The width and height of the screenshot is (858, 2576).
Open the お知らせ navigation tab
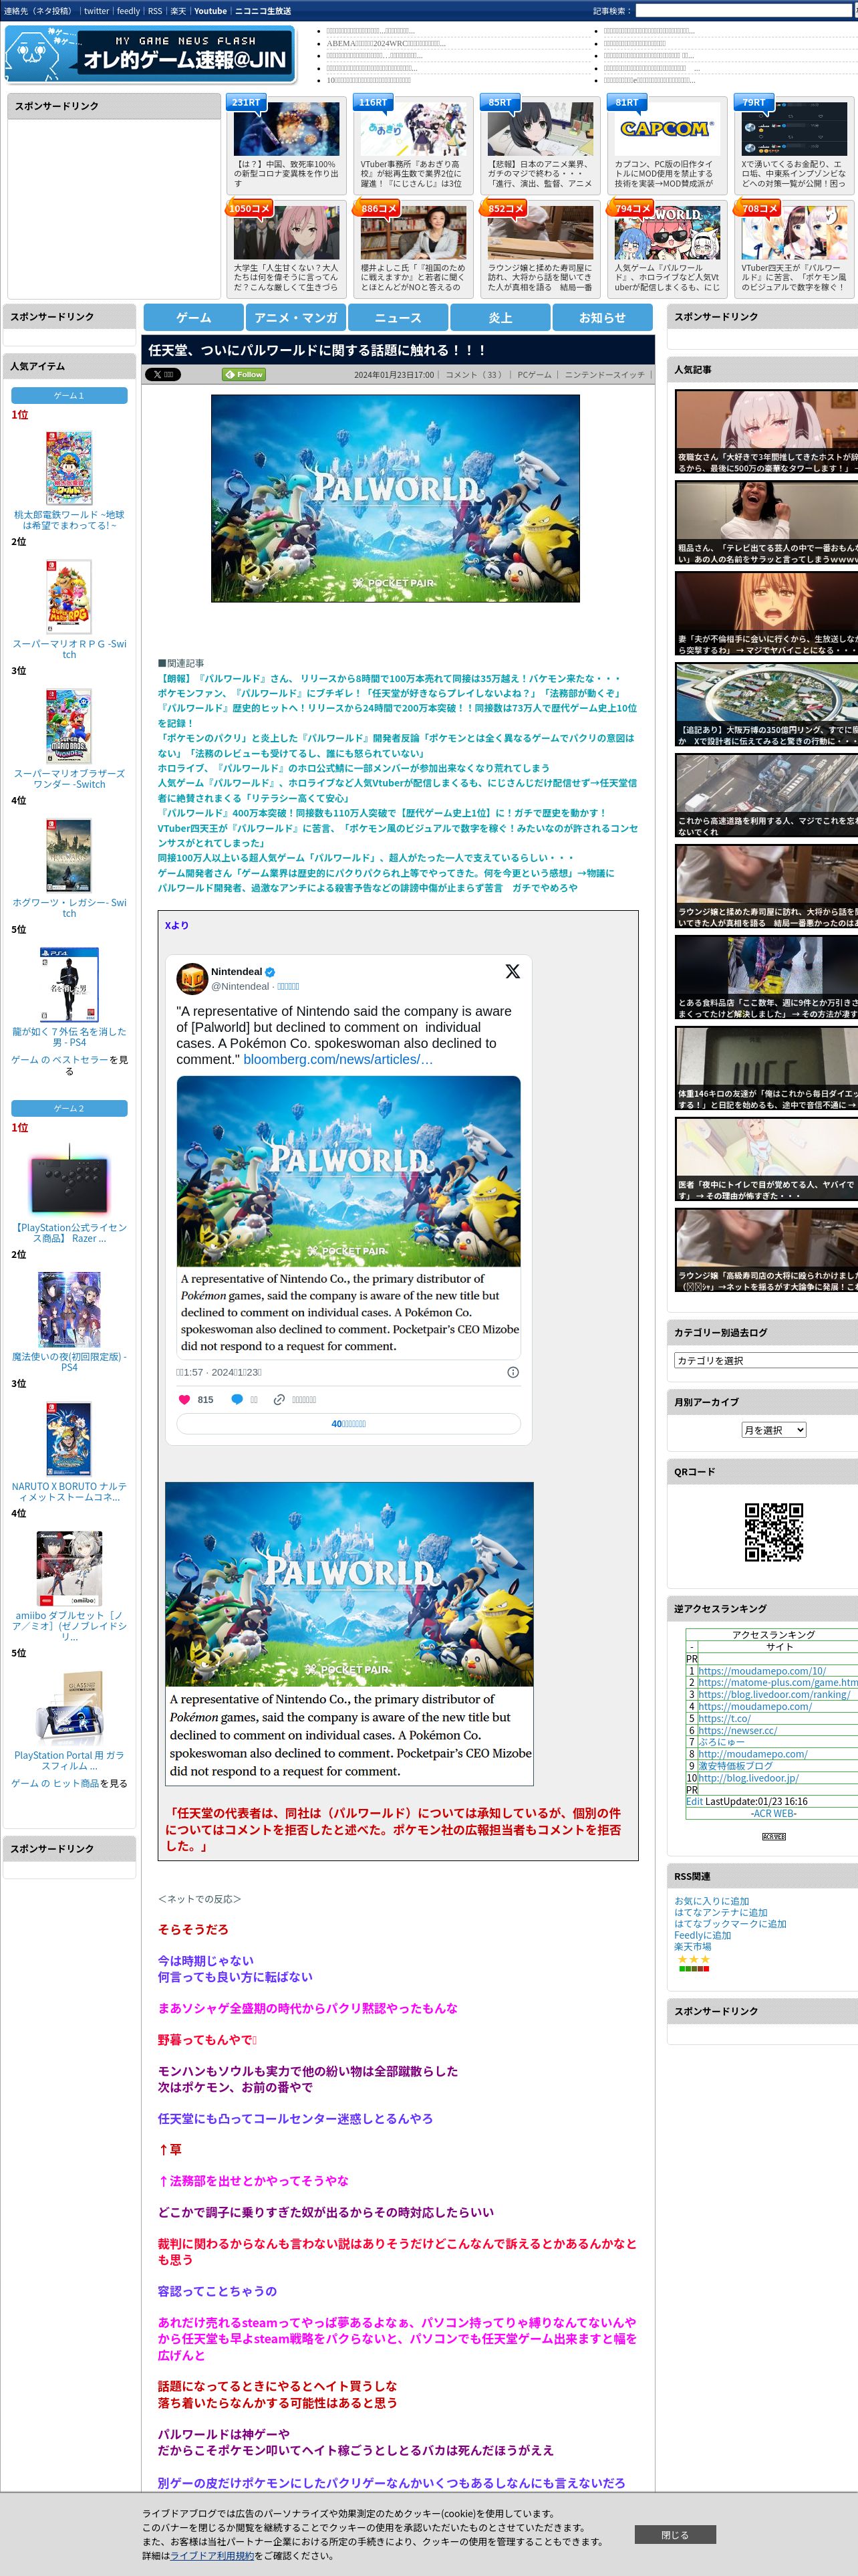(602, 317)
